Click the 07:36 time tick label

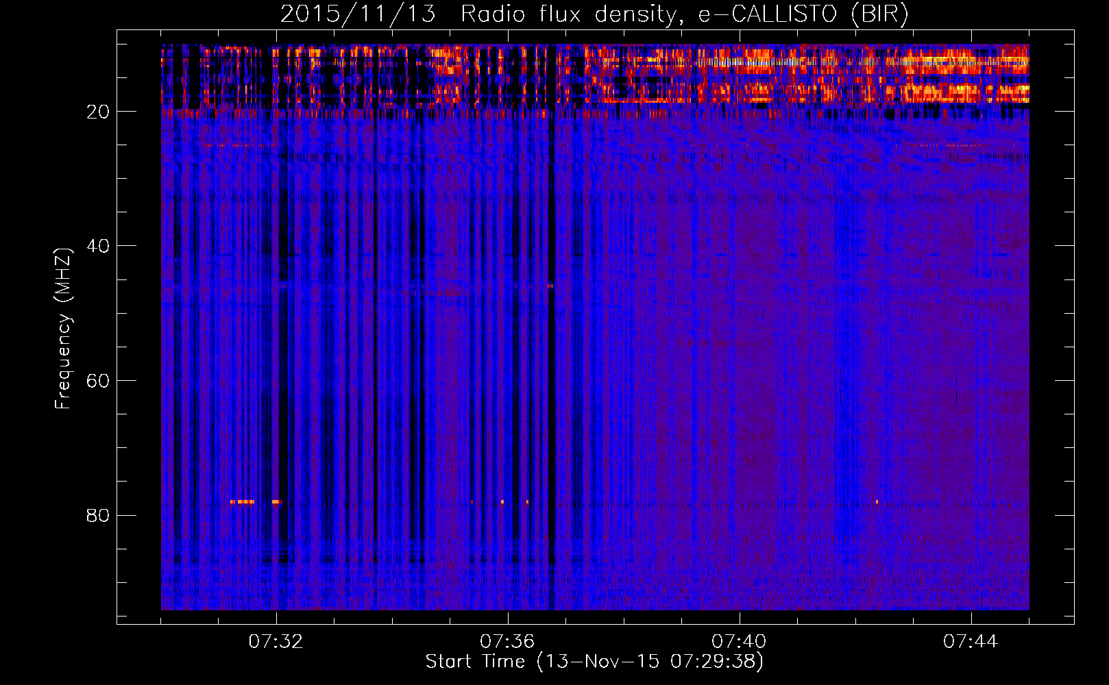pyautogui.click(x=507, y=642)
